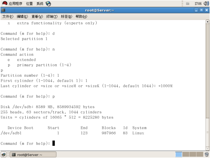This screenshot has width=210, height=158.
Task: Click the volume speaker icon
Action: pos(206,3)
